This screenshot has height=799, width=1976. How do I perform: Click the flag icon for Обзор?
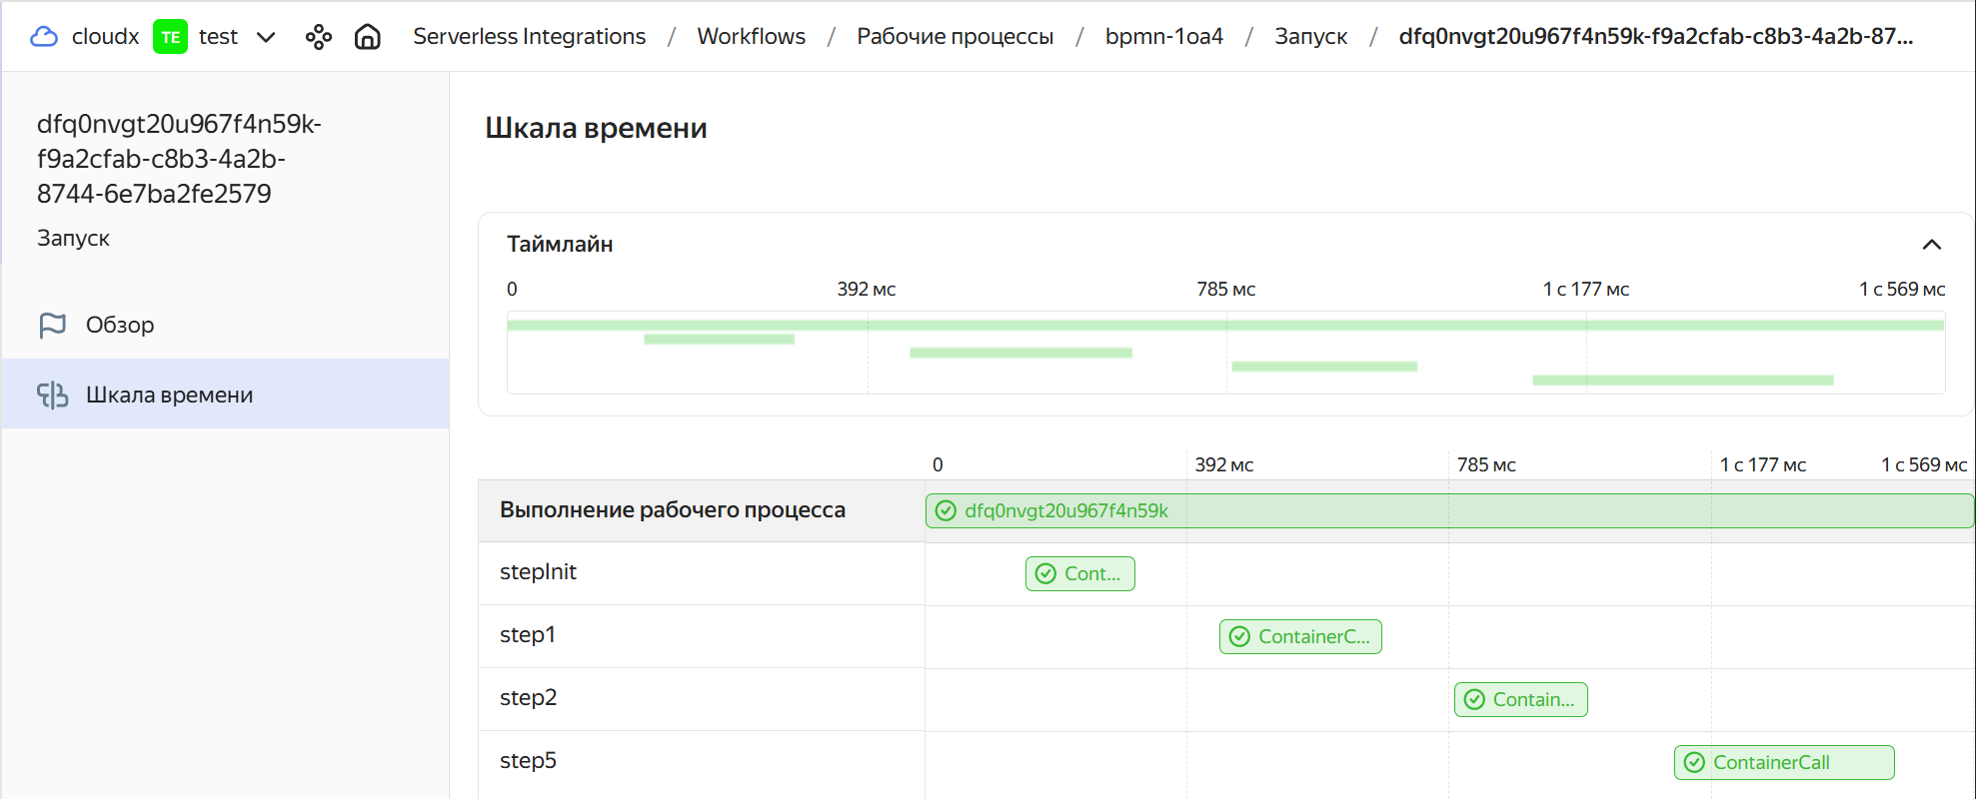tap(52, 325)
